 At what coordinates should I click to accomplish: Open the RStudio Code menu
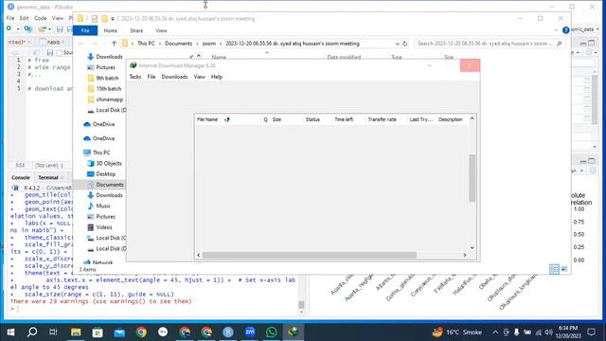coord(40,18)
